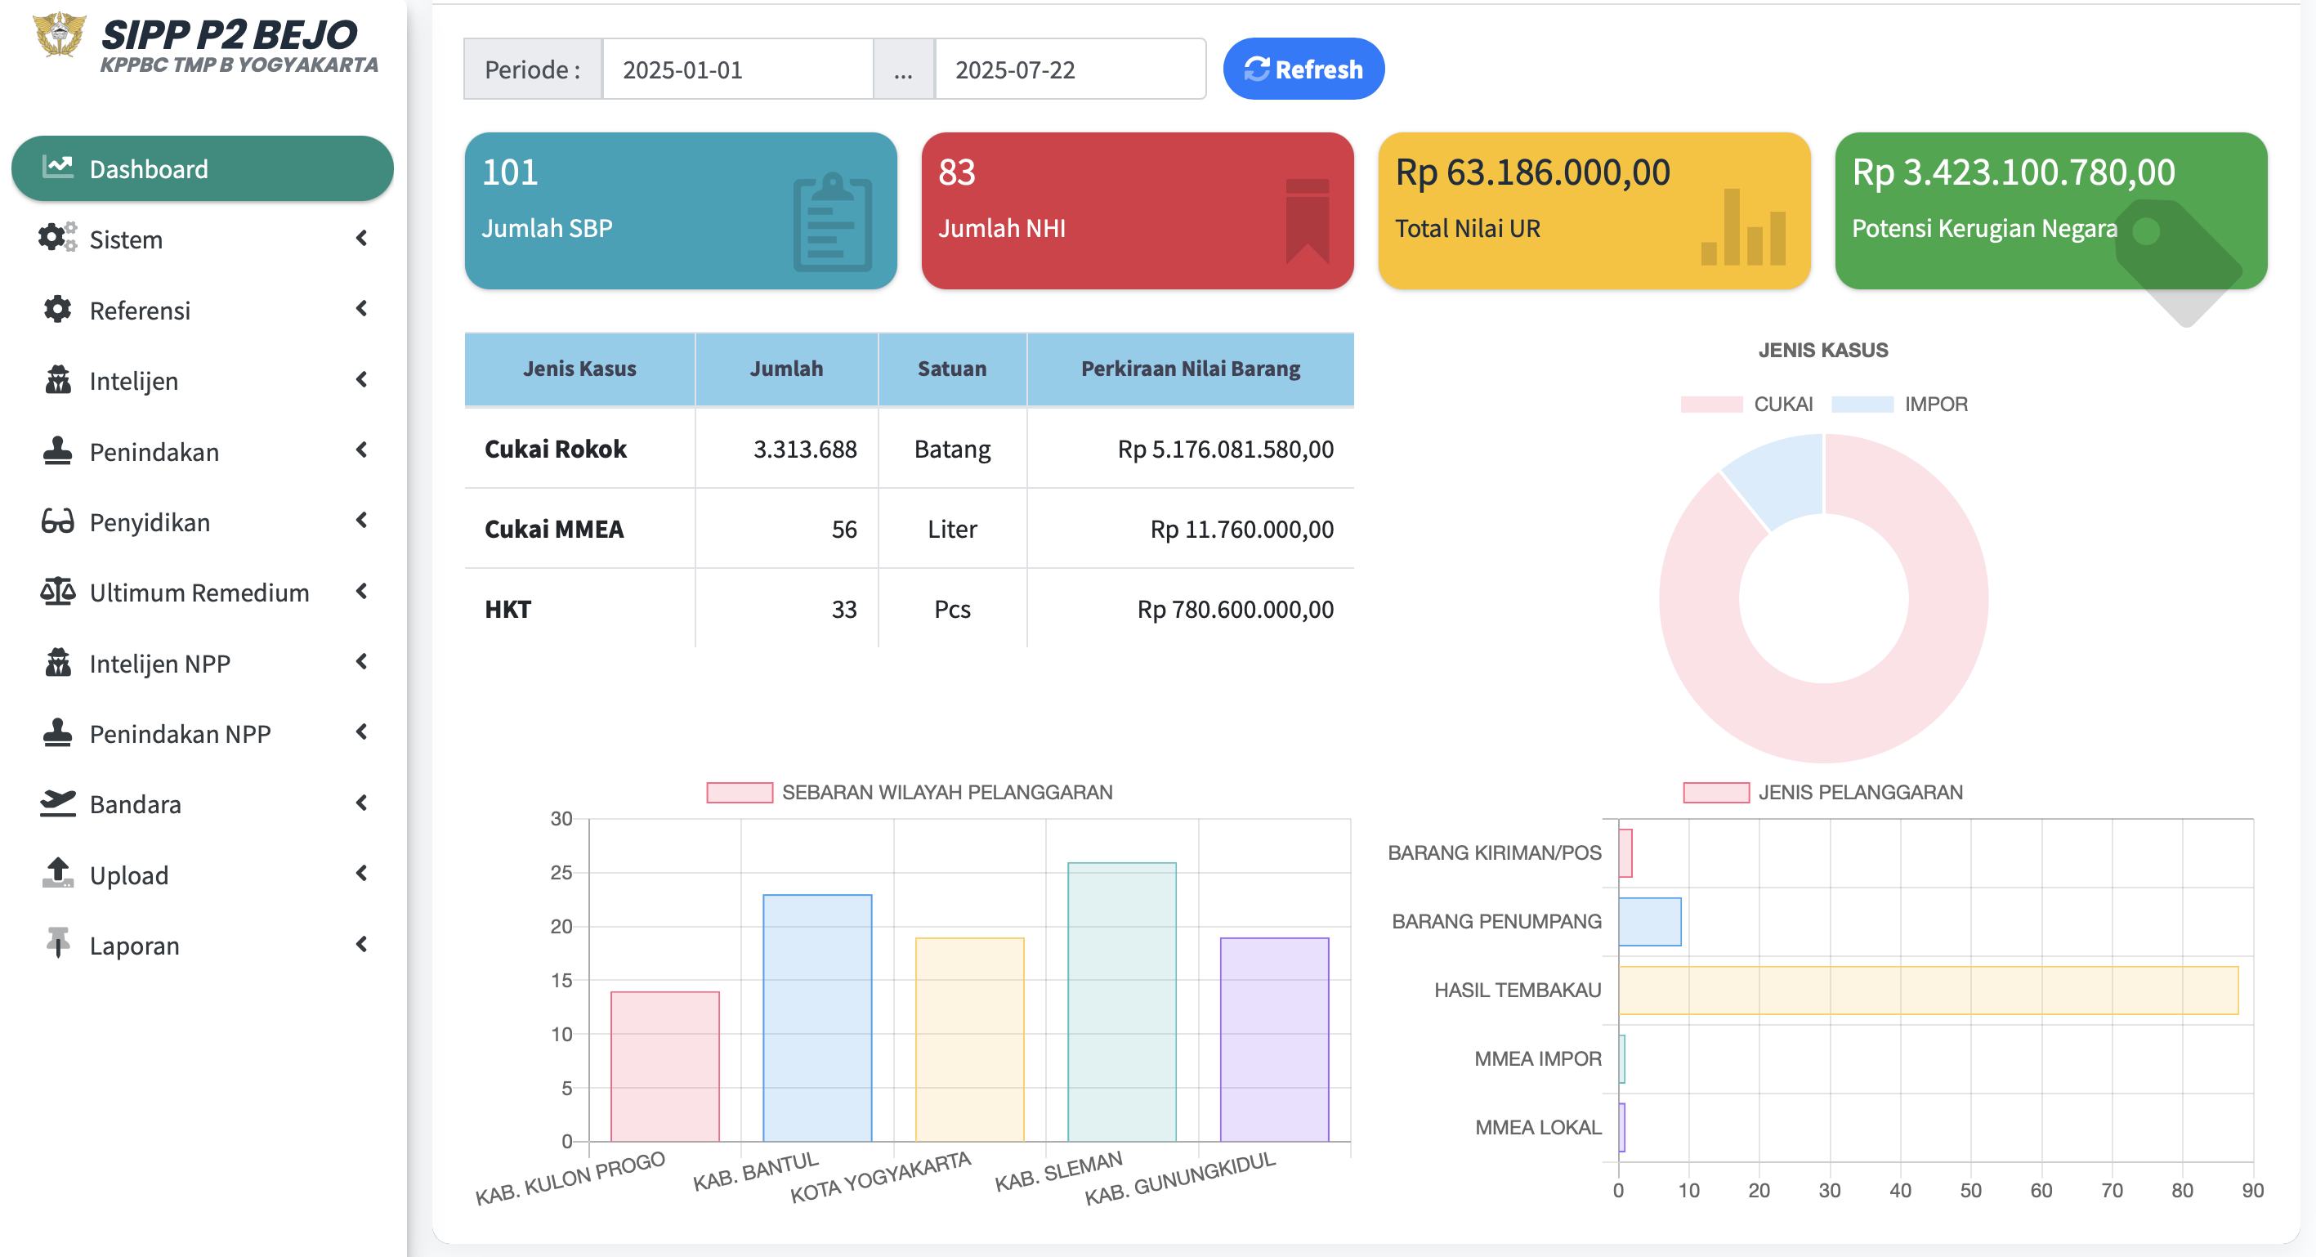Expand the Peninindakan NPP chevron

(361, 733)
